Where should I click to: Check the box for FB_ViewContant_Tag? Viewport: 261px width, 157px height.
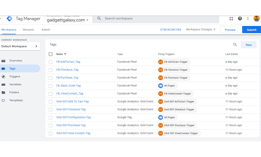51,94
